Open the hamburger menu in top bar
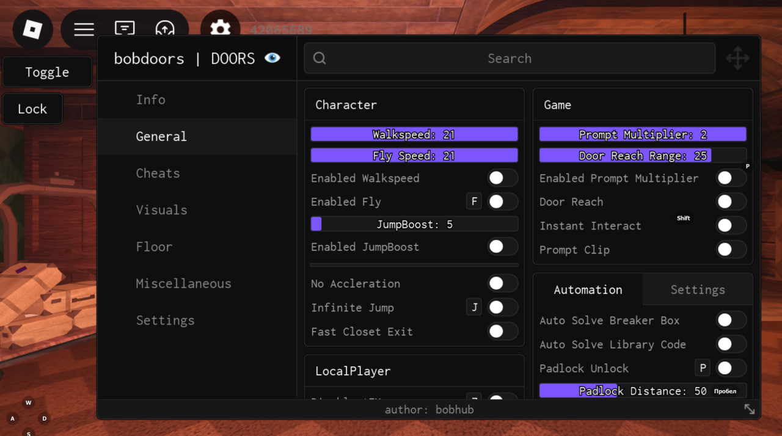 pos(84,29)
